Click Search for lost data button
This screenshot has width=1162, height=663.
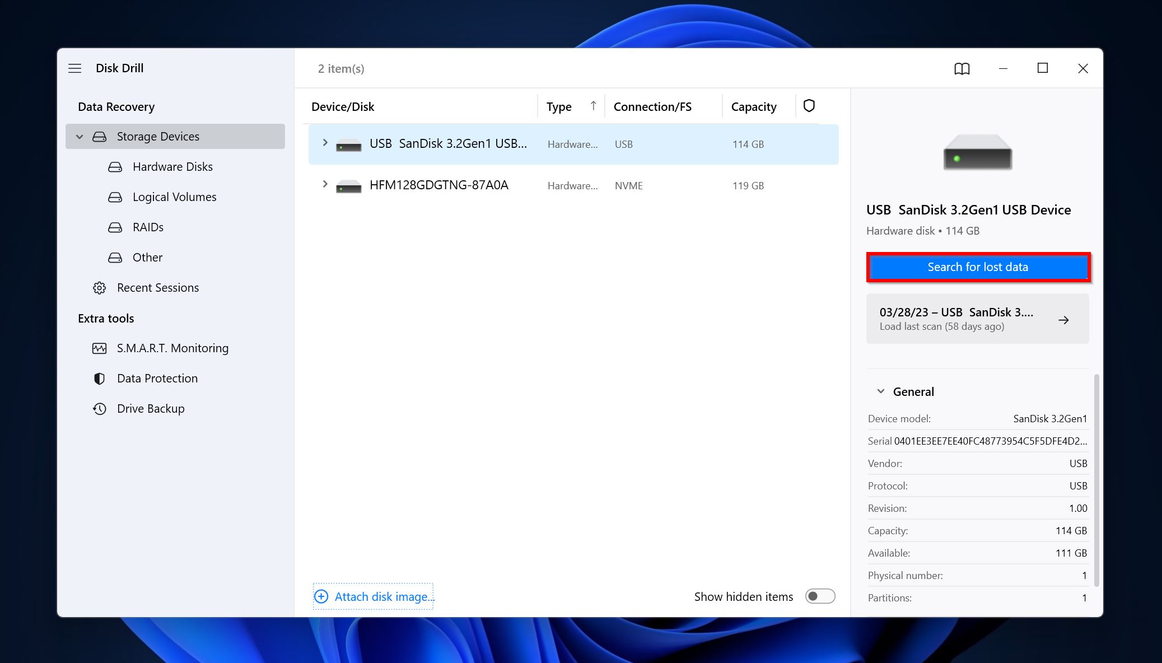point(978,267)
